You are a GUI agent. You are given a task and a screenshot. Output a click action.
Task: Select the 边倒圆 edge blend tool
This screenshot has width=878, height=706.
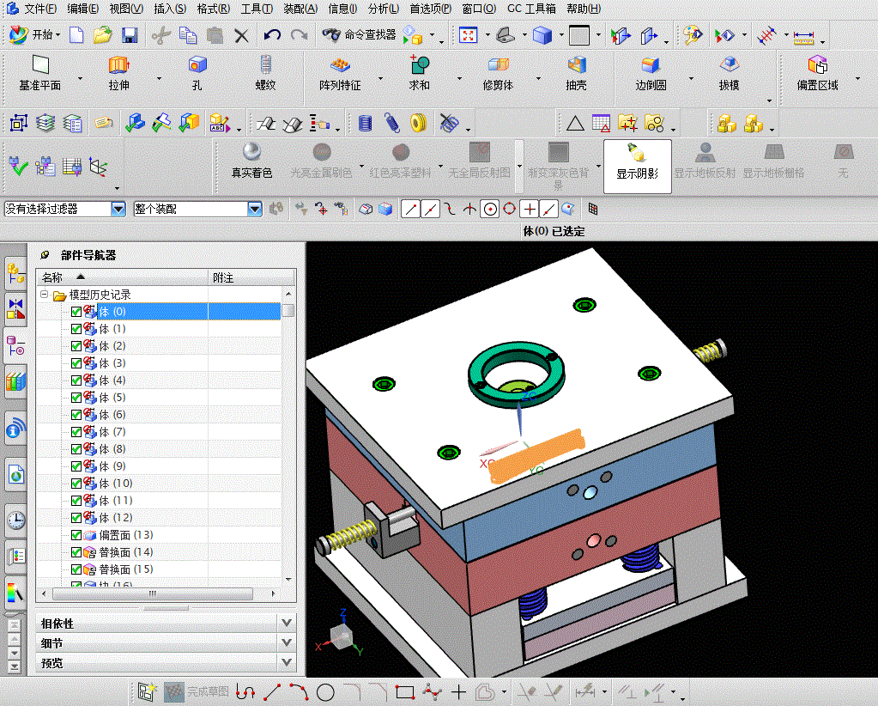651,73
